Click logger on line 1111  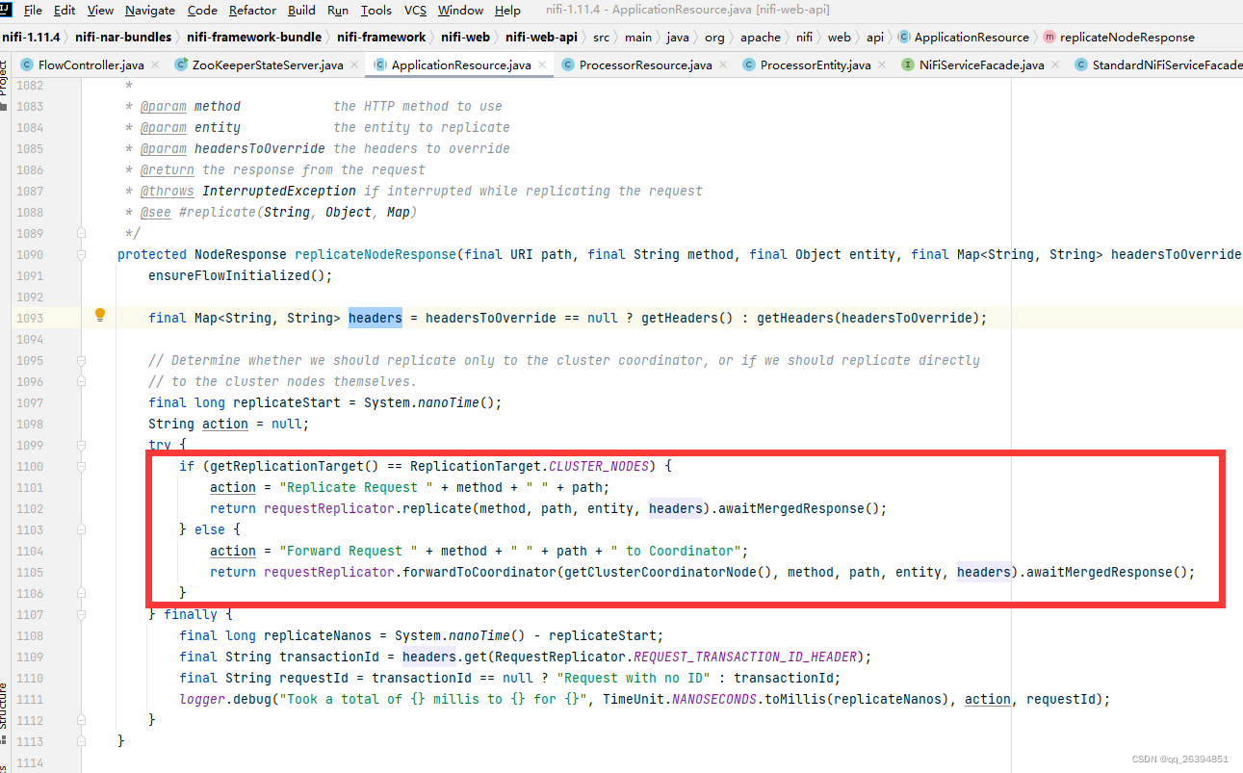pos(202,699)
